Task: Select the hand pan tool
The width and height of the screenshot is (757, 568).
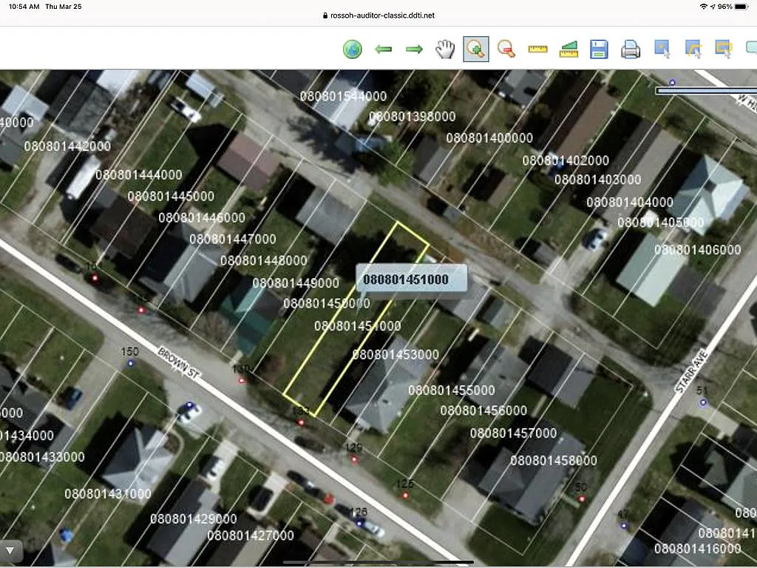Action: (444, 50)
